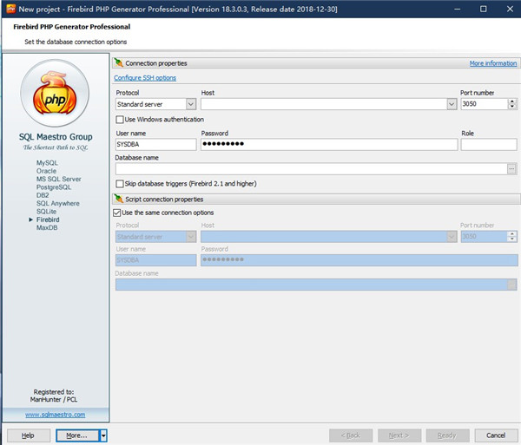Click the PHP logo in the sidebar

click(55, 95)
